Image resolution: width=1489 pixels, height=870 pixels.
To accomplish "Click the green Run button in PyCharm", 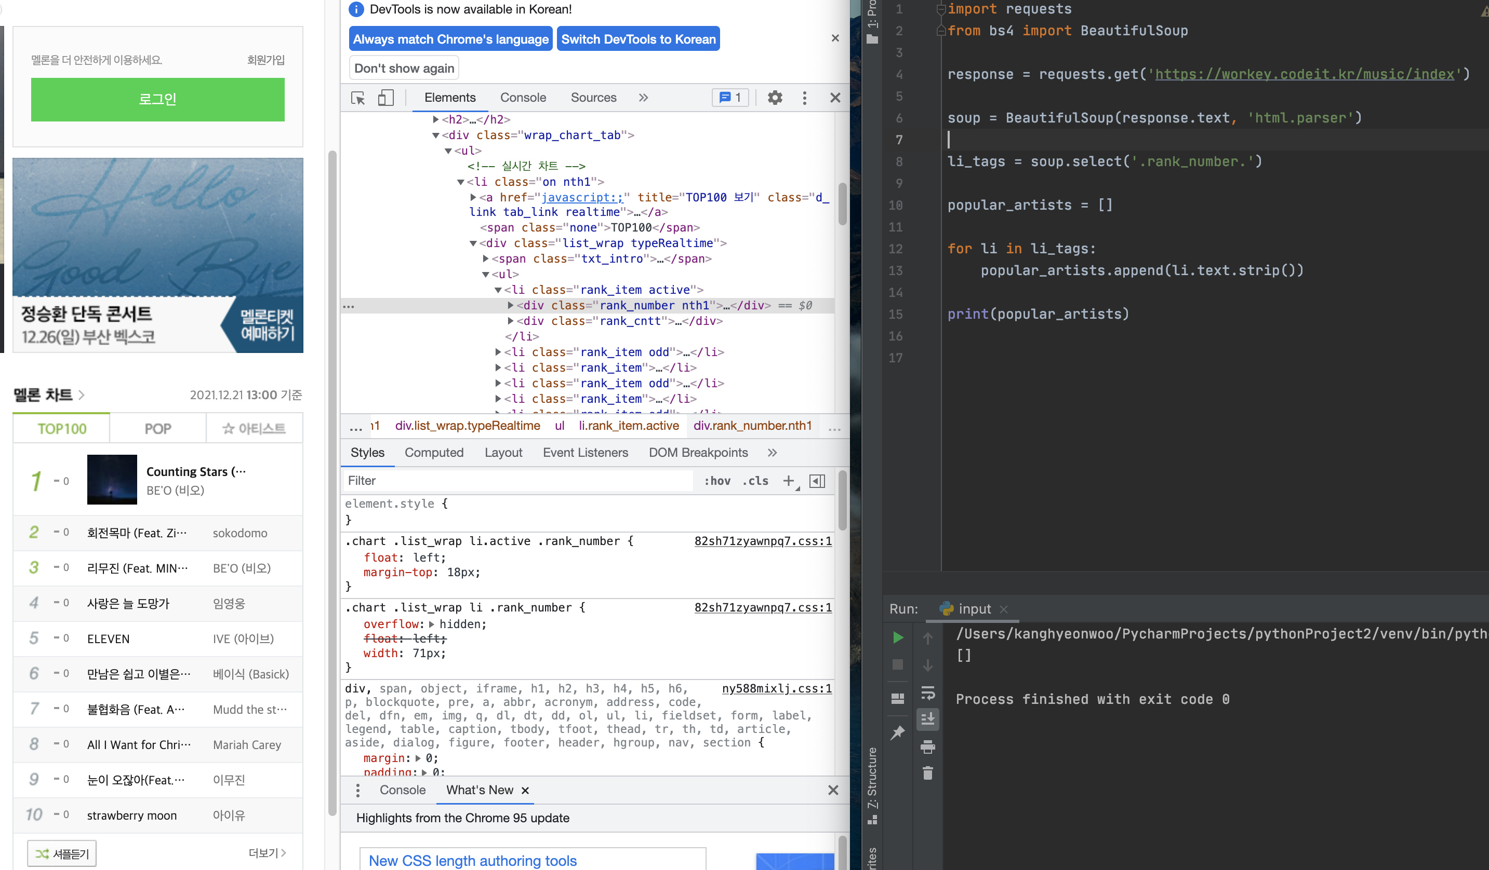I will 898,637.
